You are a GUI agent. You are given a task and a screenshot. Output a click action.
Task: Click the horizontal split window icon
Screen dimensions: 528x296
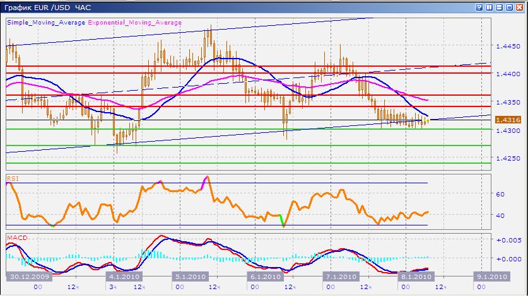pyautogui.click(x=499, y=7)
